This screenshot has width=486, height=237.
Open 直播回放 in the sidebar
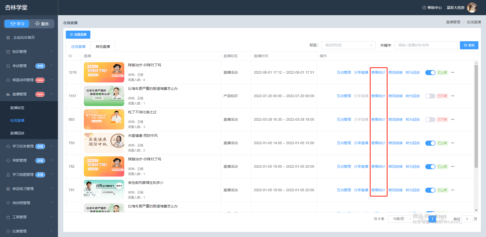click(x=17, y=133)
